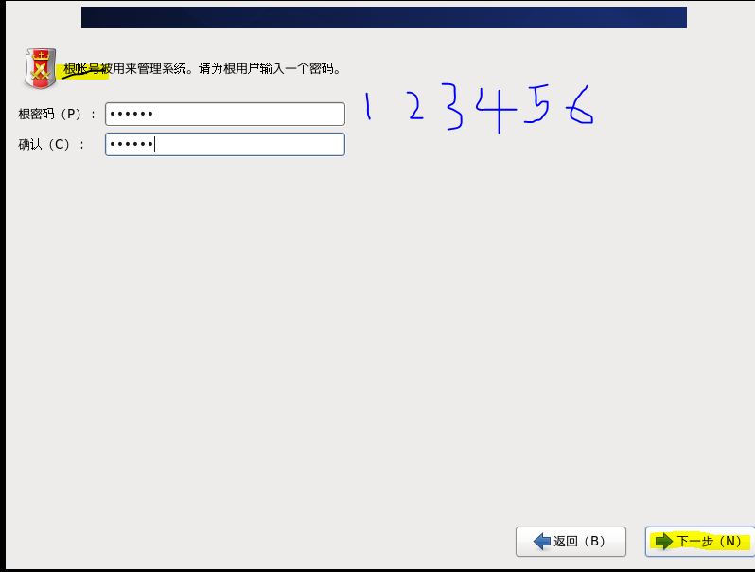Click the root account shield icon
The width and height of the screenshot is (755, 572).
(41, 68)
